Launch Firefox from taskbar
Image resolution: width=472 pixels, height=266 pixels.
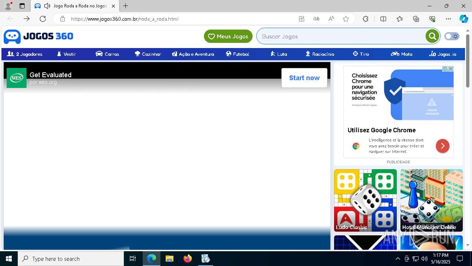(x=188, y=259)
